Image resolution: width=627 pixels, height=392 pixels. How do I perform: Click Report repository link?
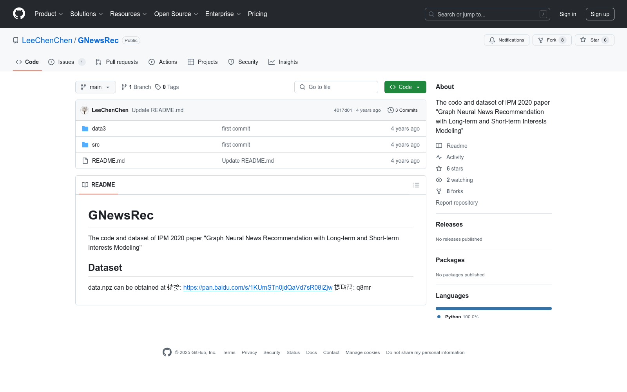[457, 203]
